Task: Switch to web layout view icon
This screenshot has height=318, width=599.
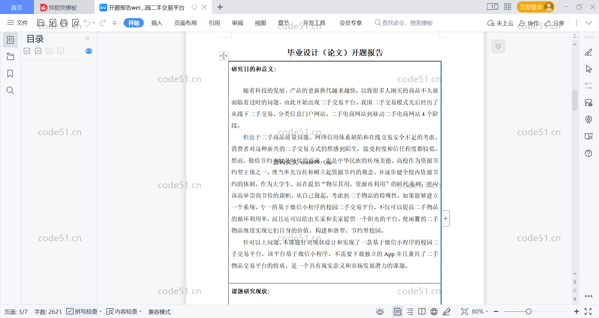Action: click(x=434, y=311)
